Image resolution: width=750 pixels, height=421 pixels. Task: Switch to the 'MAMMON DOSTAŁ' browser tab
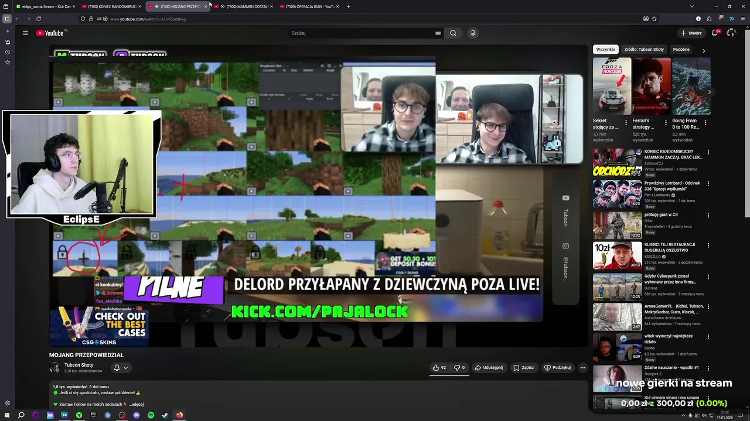point(244,6)
